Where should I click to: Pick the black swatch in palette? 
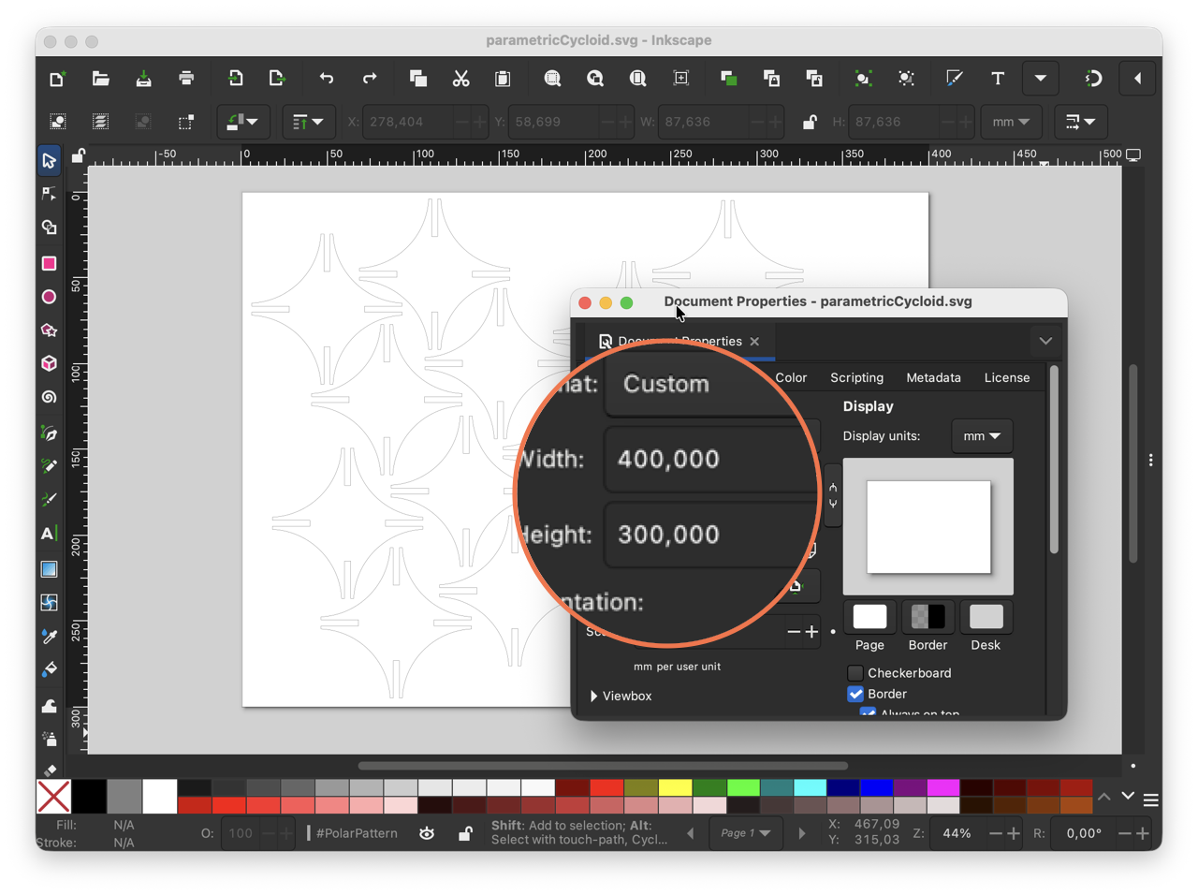89,797
